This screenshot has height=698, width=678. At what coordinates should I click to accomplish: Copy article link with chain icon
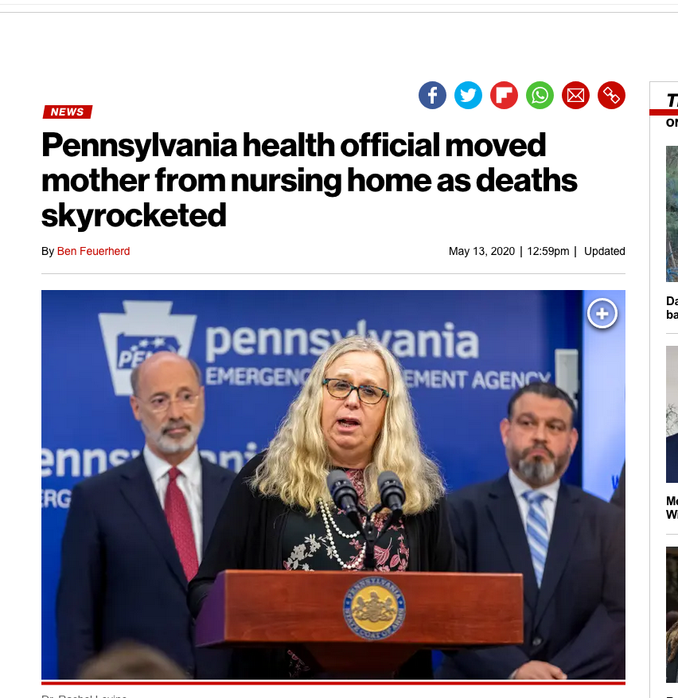coord(611,96)
